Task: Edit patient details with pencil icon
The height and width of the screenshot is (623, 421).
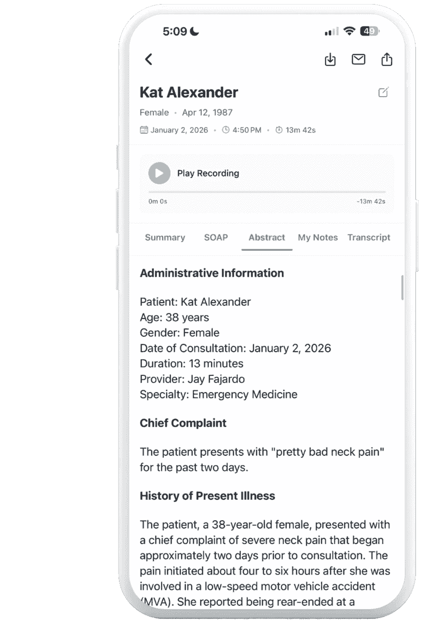Action: (383, 93)
